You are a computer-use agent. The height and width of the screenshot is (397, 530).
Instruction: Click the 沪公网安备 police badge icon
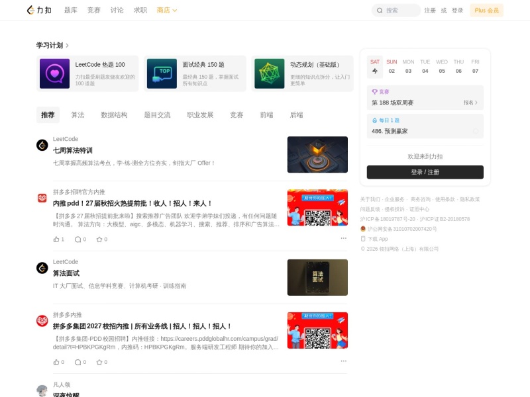click(x=363, y=229)
